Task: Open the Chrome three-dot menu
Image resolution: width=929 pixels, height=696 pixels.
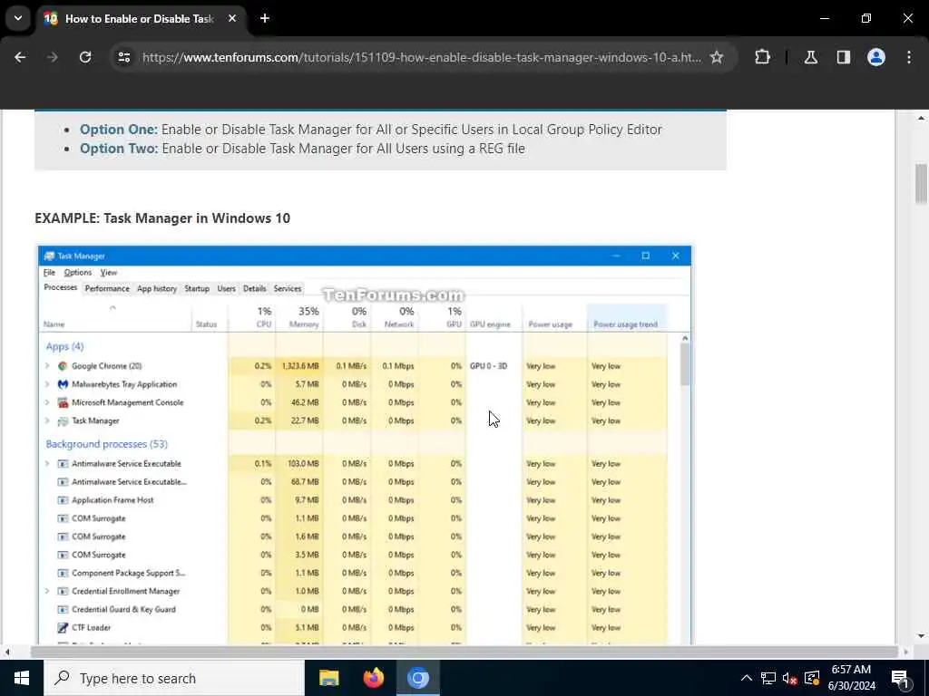Action: pos(909,57)
